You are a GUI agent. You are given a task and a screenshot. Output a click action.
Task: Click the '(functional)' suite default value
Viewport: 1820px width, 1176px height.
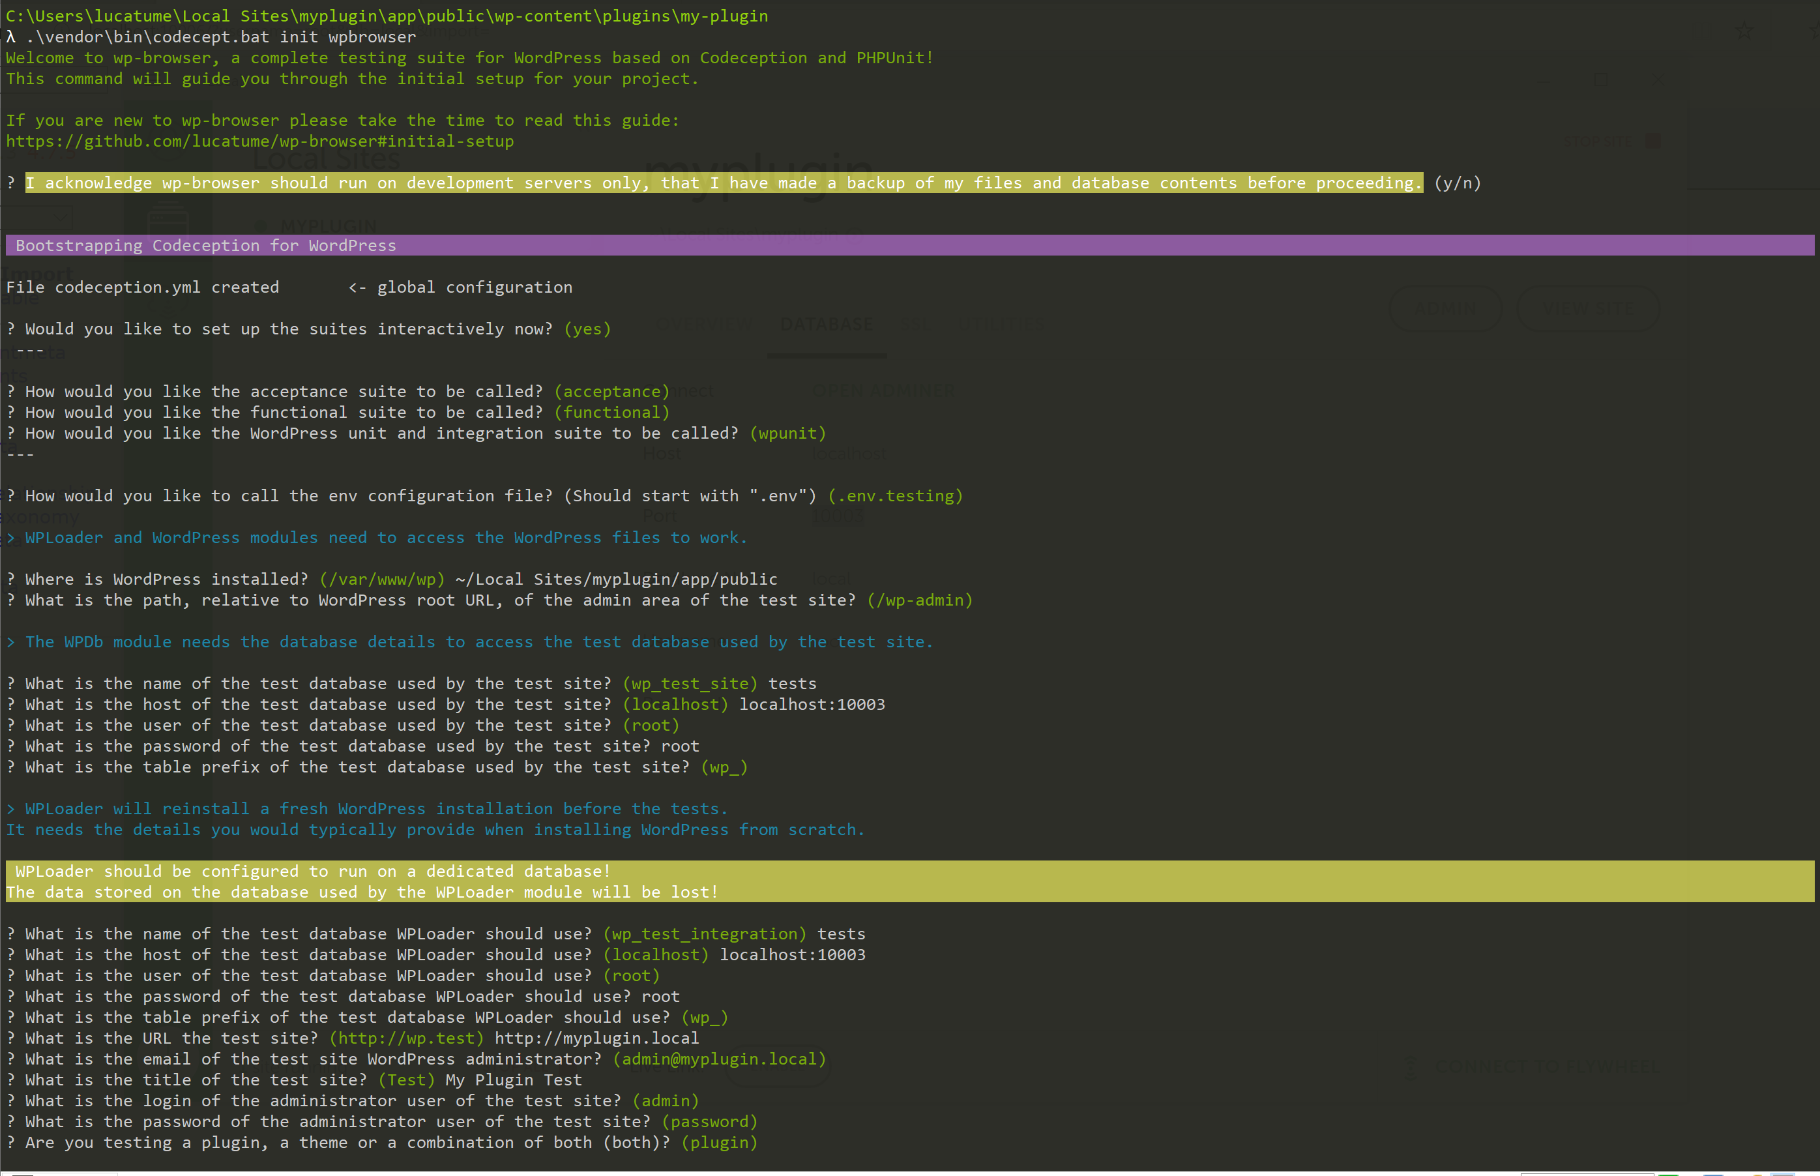tap(611, 413)
